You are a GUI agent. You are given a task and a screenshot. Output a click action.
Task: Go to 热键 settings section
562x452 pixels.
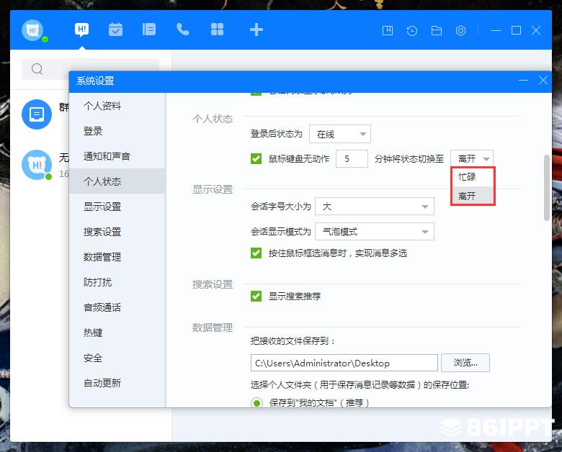click(x=117, y=333)
